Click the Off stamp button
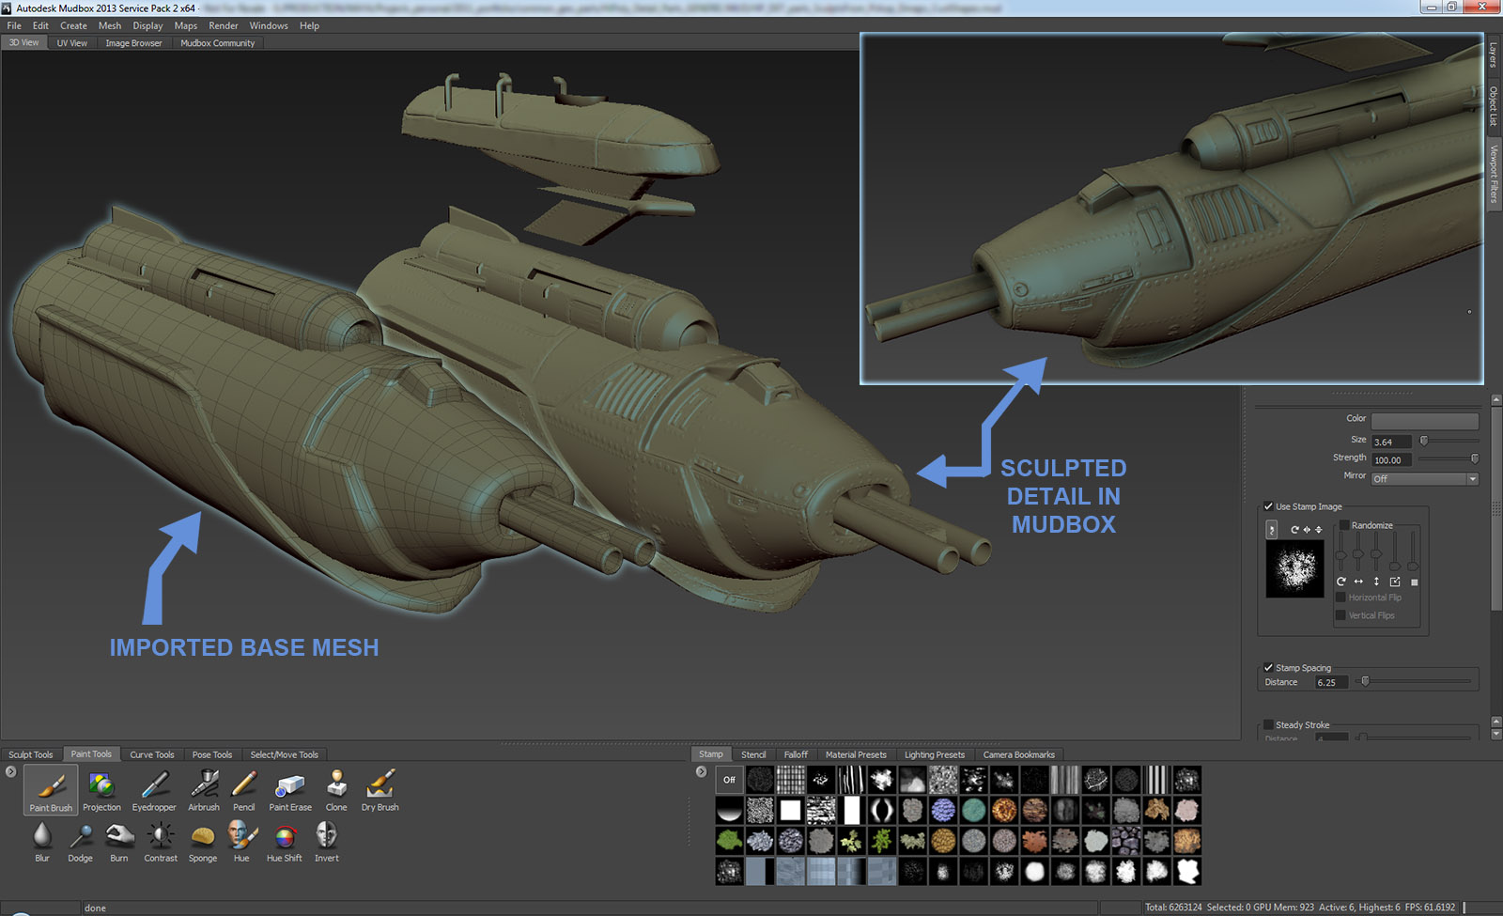The image size is (1503, 916). [x=729, y=780]
